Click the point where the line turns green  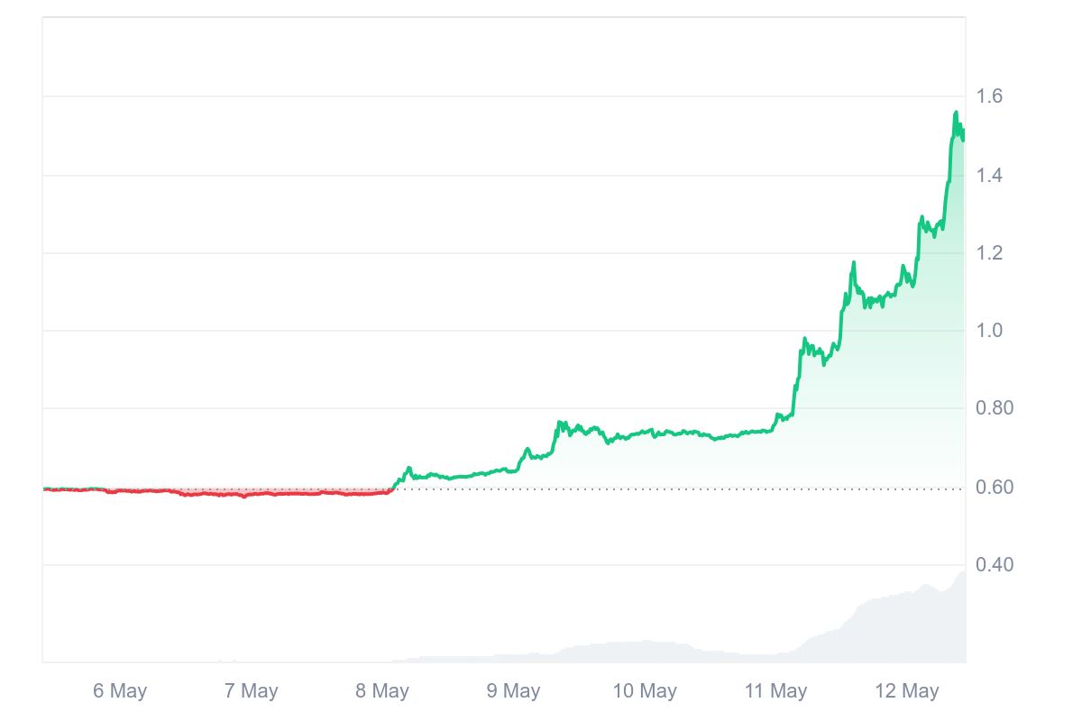coord(392,488)
